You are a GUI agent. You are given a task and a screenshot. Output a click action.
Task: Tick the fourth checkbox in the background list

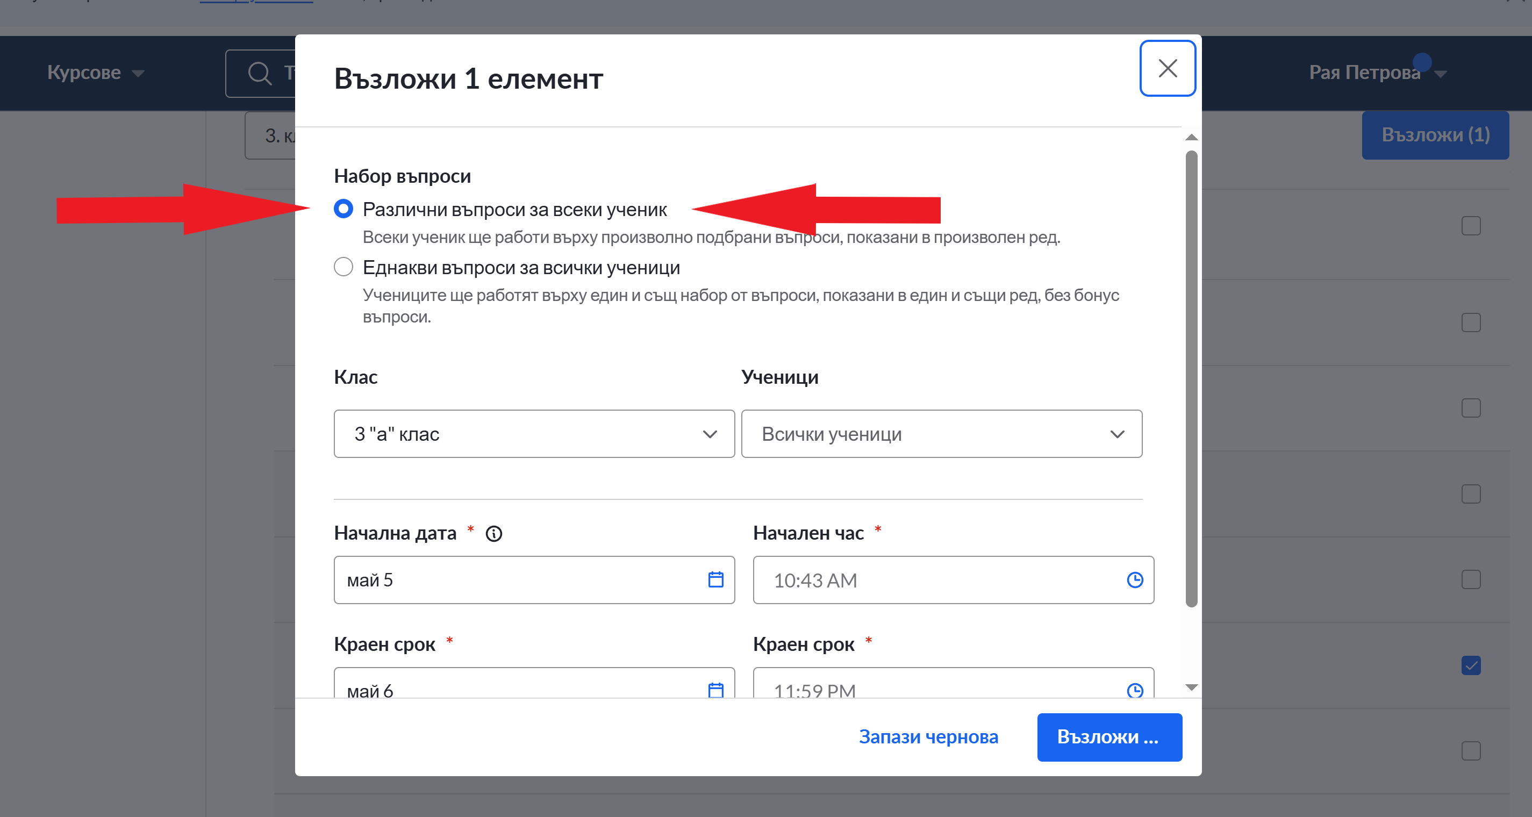point(1471,493)
